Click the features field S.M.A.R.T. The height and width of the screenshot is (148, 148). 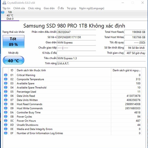coord(101,64)
